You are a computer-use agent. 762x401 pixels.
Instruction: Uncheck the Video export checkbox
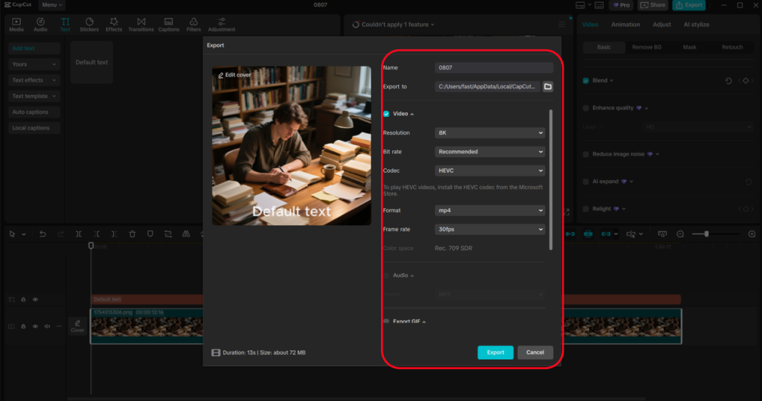coord(386,114)
